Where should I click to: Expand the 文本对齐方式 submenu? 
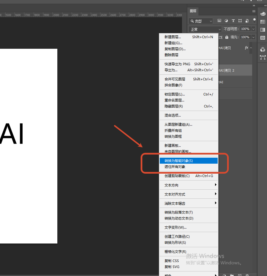189,194
